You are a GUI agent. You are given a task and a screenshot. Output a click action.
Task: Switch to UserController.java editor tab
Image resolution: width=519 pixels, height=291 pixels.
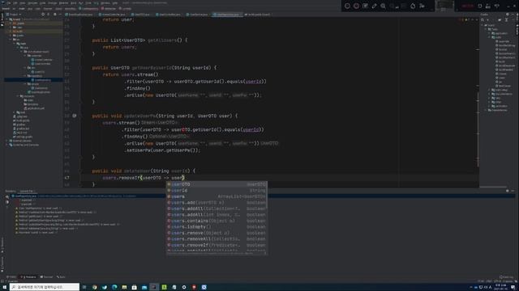point(169,15)
